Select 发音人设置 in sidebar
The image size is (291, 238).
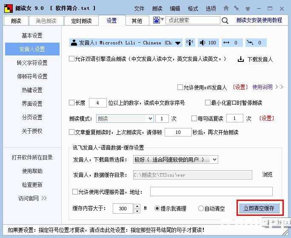32,49
